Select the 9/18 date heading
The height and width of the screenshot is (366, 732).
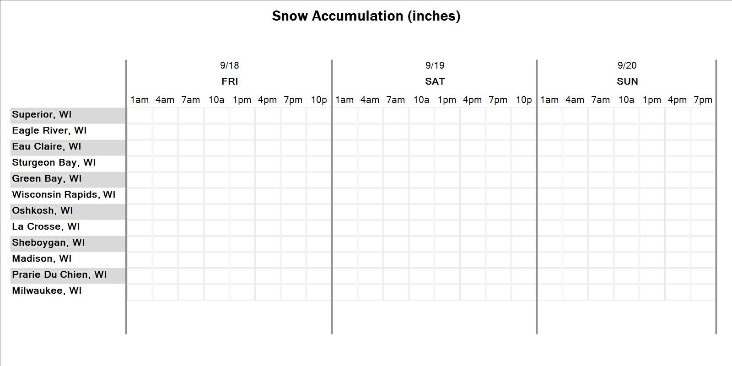230,65
